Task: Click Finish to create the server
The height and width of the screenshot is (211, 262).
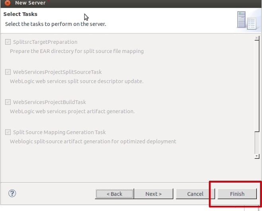Action: (x=237, y=194)
